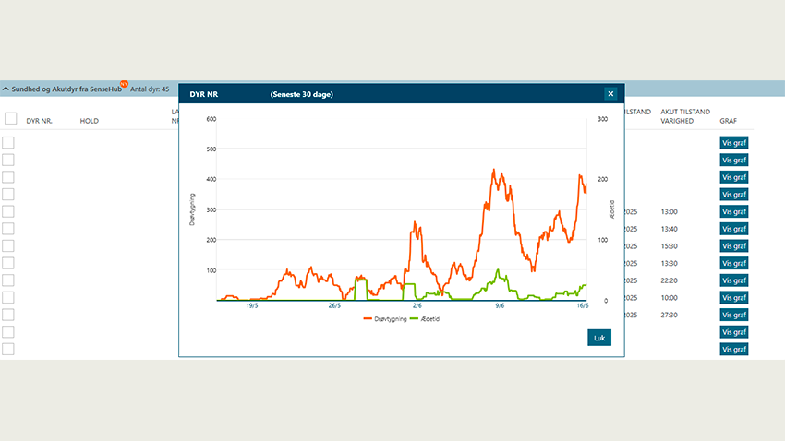Open Vis graf for the 13:40 row
Viewport: 785px width, 441px height.
pyautogui.click(x=733, y=229)
